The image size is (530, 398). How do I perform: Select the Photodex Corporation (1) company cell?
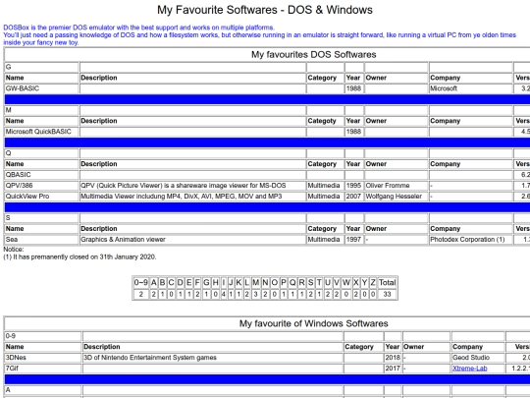coord(470,239)
